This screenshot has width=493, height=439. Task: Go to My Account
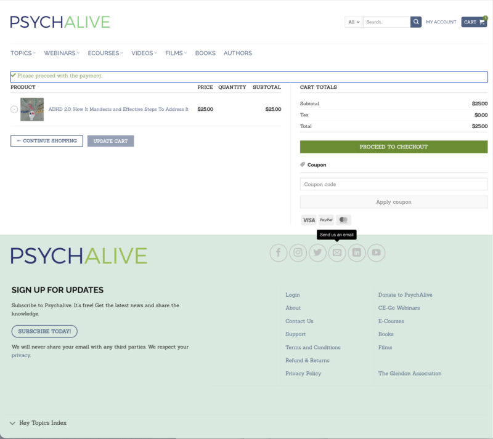[x=441, y=22]
